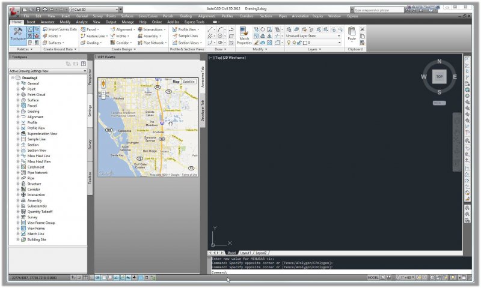Toggle the layer bulb on/off icon
This screenshot has width=481, height=288.
click(289, 43)
